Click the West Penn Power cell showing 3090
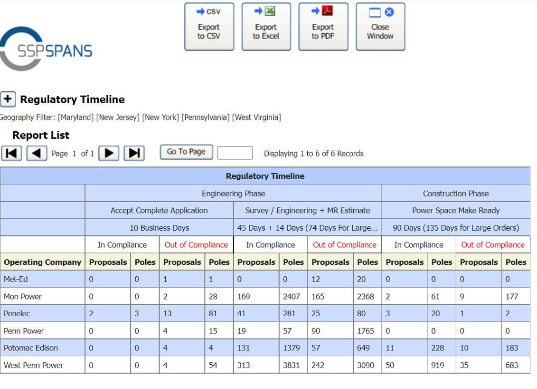 pos(367,365)
